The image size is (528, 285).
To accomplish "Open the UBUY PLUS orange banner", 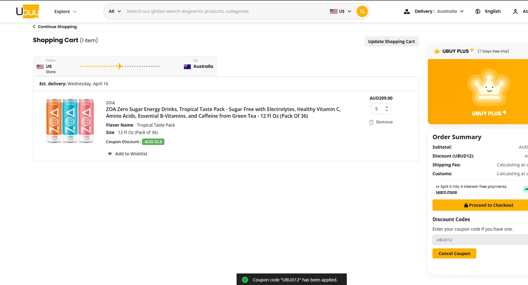I will (x=478, y=91).
